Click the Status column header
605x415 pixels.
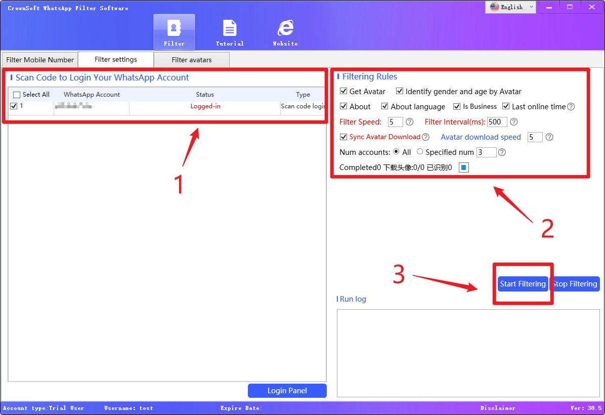(205, 95)
